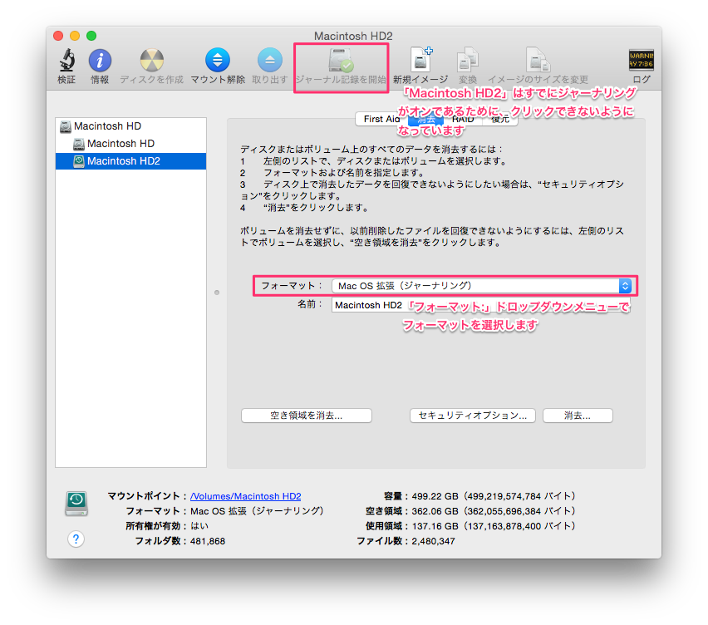
Task: Click the ジャーナル記録を開始 toolbar icon
Action: pyautogui.click(x=341, y=61)
